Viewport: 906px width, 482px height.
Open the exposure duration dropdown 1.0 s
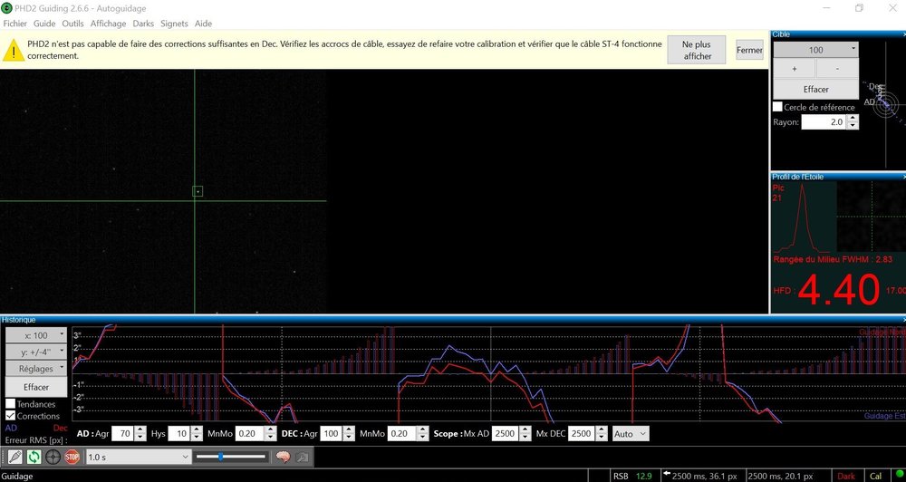point(138,458)
